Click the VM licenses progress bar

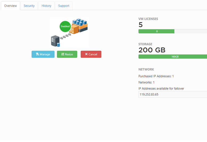pos(173,31)
